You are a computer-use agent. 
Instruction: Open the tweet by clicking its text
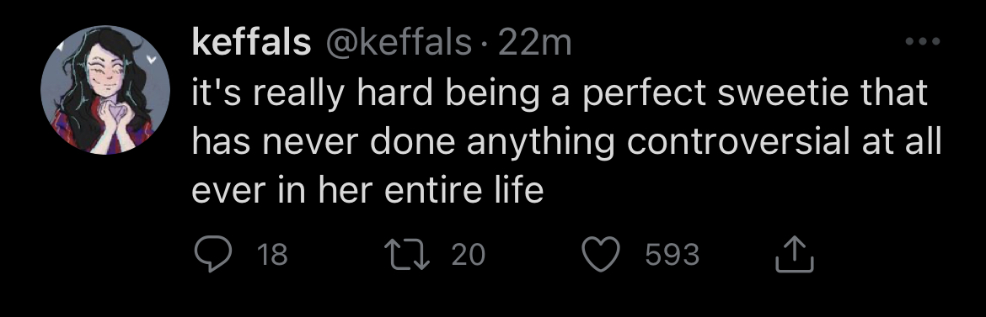[566, 142]
